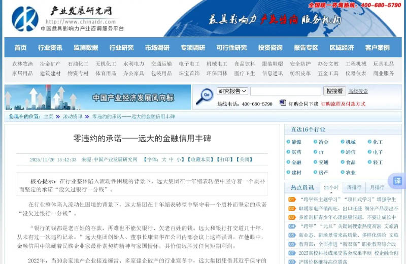Click the 中国产业经济发展风向标 banner
This screenshot has height=264, width=406.
(97, 97)
